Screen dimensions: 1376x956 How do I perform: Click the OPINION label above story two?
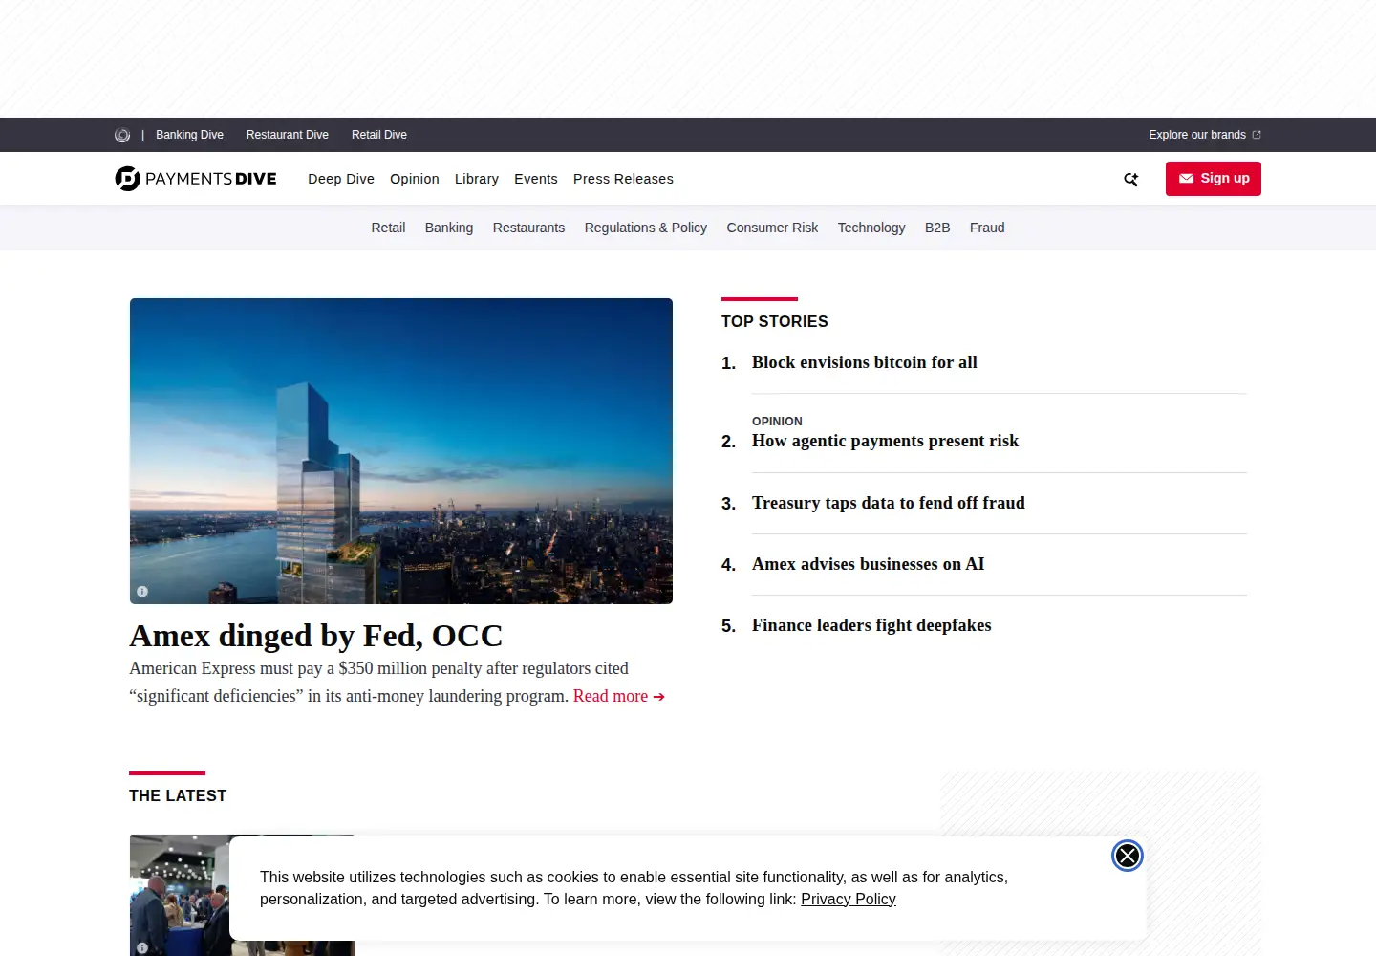(777, 422)
